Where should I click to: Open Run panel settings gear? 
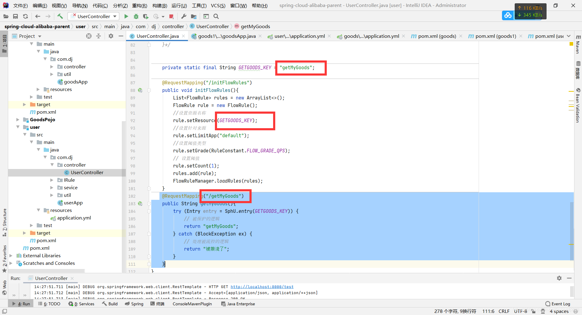(559, 278)
